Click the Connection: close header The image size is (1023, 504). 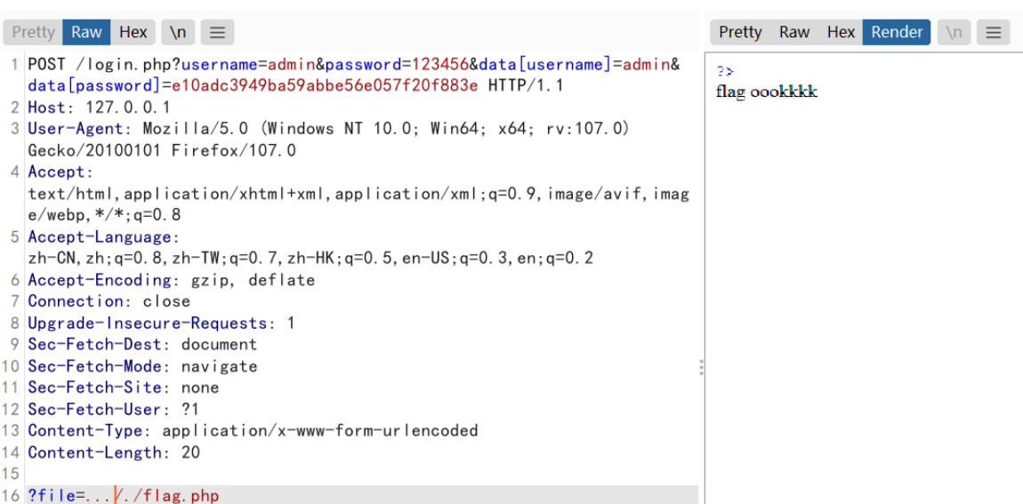[x=109, y=301]
